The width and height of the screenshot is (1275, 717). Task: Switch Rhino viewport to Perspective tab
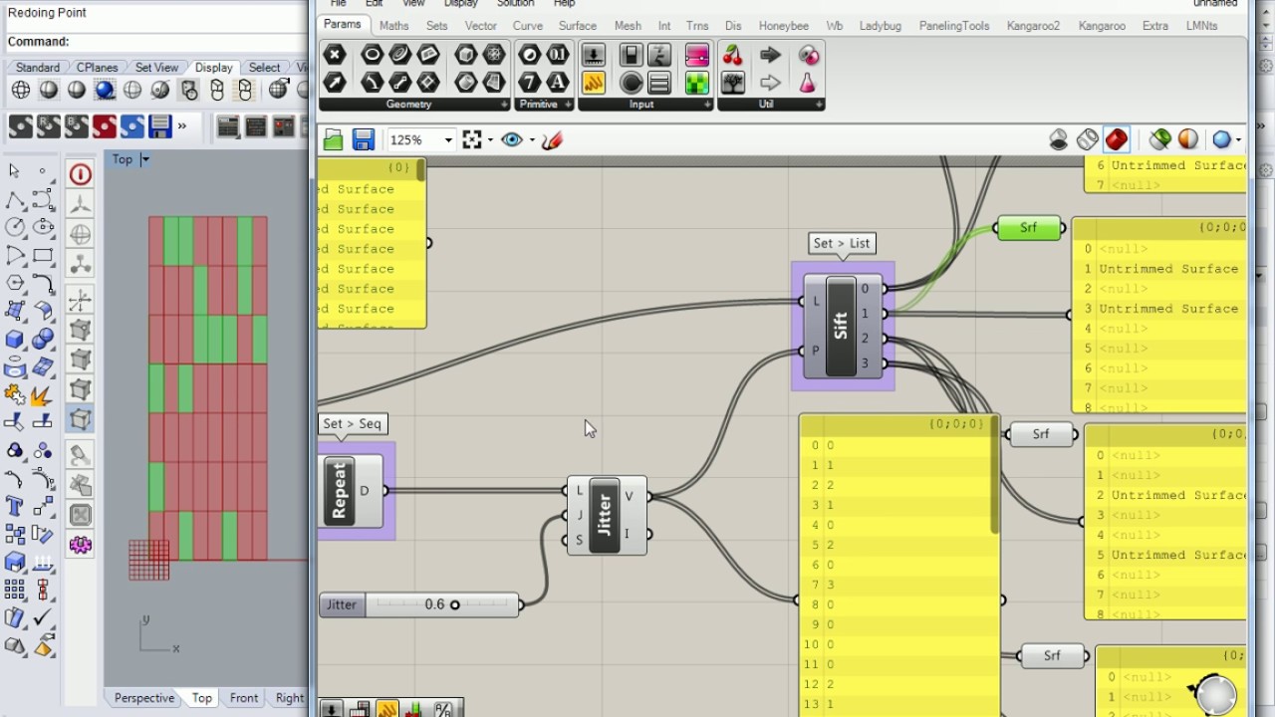click(144, 698)
